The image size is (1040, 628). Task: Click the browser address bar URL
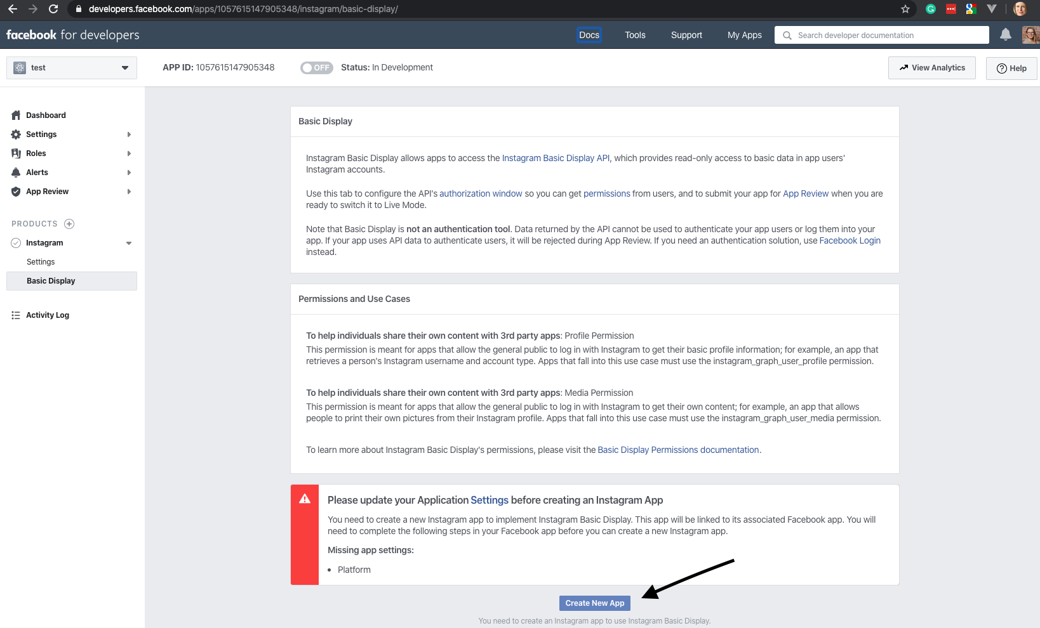click(x=243, y=9)
